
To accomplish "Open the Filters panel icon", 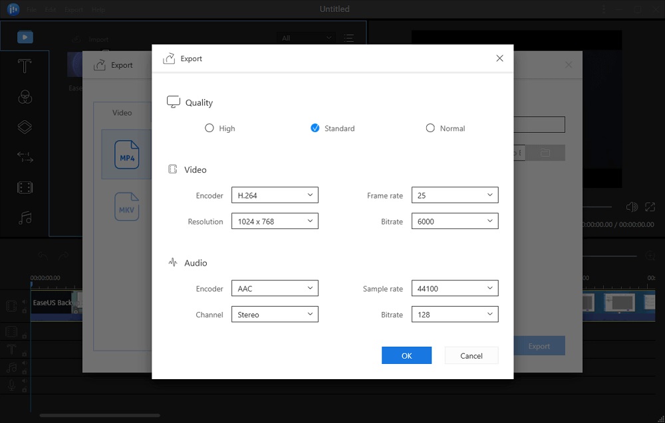I will coord(25,96).
